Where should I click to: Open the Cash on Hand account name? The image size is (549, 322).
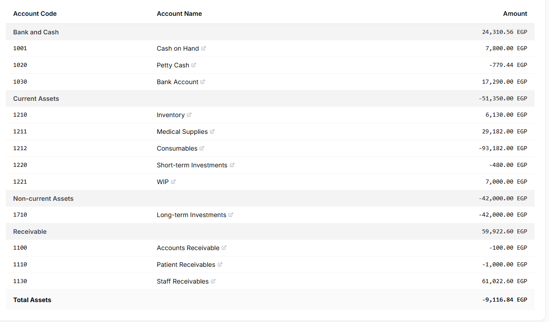178,48
